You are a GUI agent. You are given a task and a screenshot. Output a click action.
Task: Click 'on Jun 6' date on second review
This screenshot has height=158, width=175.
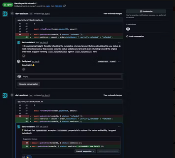pyautogui.click(x=46, y=95)
